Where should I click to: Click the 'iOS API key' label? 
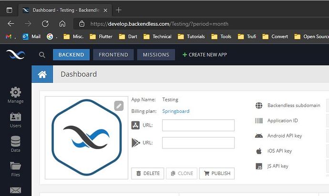[279, 151]
